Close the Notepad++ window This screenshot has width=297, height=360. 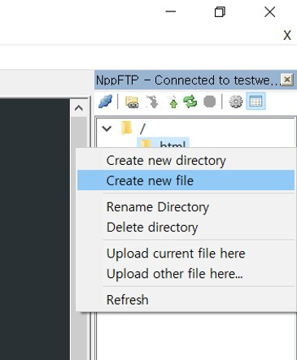[269, 12]
